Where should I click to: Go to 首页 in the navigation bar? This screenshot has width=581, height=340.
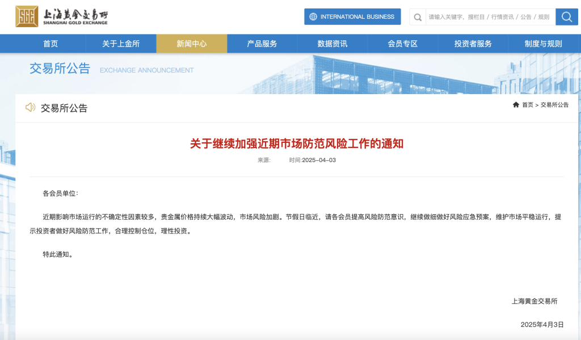click(50, 44)
